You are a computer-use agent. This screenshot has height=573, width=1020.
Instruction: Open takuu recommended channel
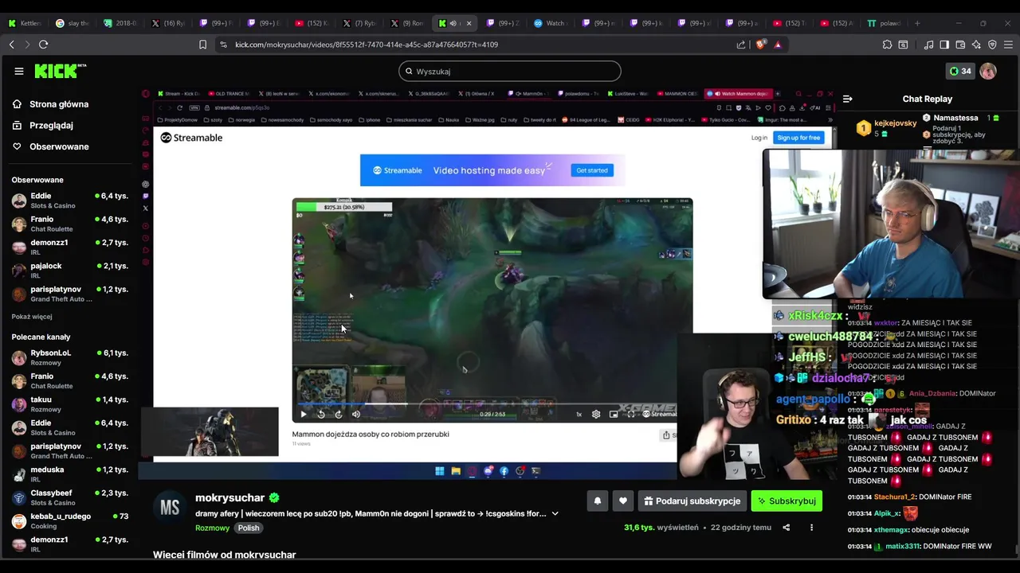(70, 404)
